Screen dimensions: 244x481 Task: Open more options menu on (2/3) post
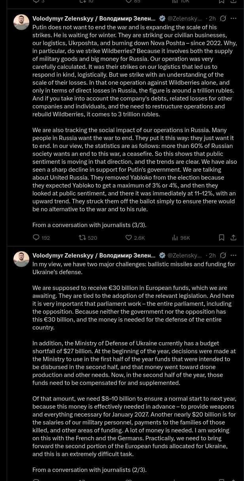pyautogui.click(x=233, y=255)
